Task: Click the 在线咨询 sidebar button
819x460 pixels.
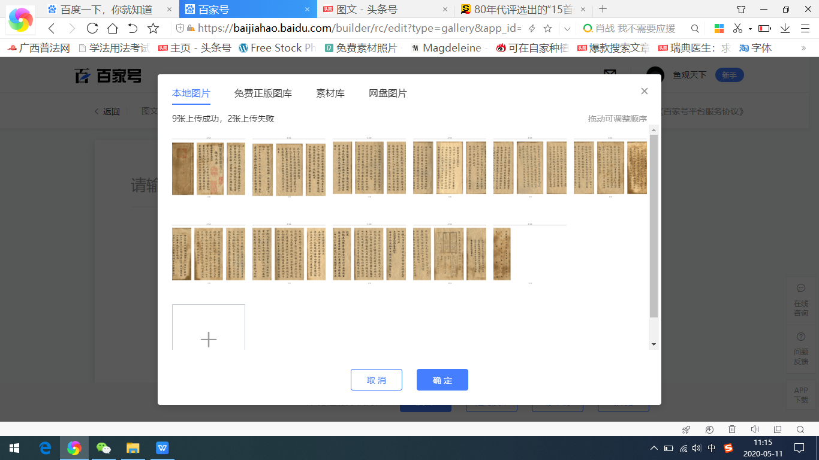Action: click(801, 299)
